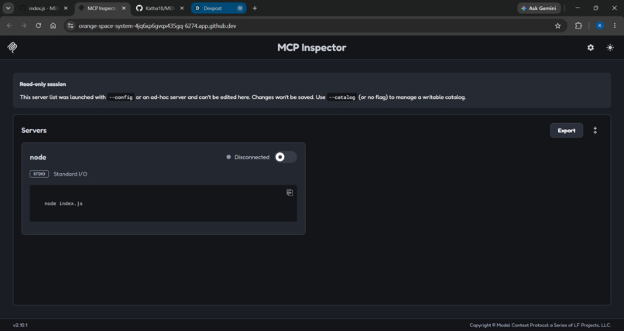Open the servers list options menu icon
The height and width of the screenshot is (331, 624).
point(595,131)
